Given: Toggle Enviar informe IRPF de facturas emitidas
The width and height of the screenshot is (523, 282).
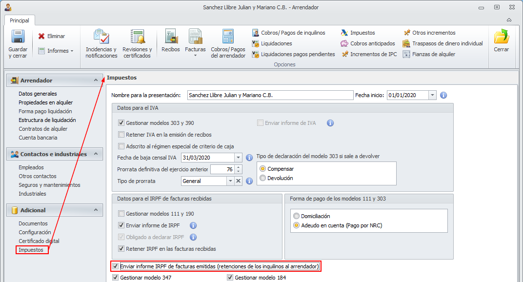Looking at the screenshot, I should click(x=116, y=266).
